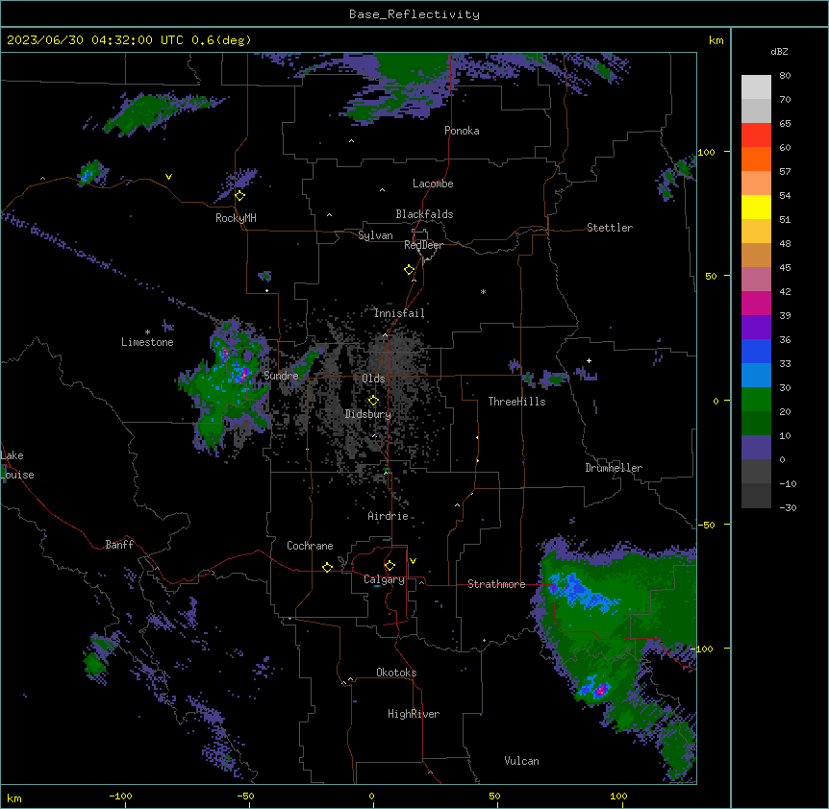Pick the purple 36-39 dBZ legend band
This screenshot has width=829, height=809.
(756, 328)
